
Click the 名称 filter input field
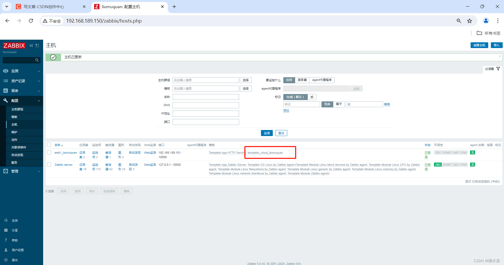tap(206, 97)
